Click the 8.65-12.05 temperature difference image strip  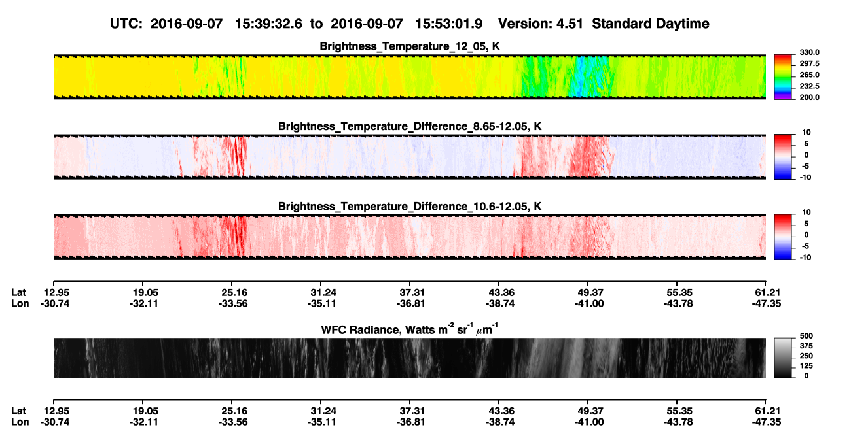click(409, 157)
